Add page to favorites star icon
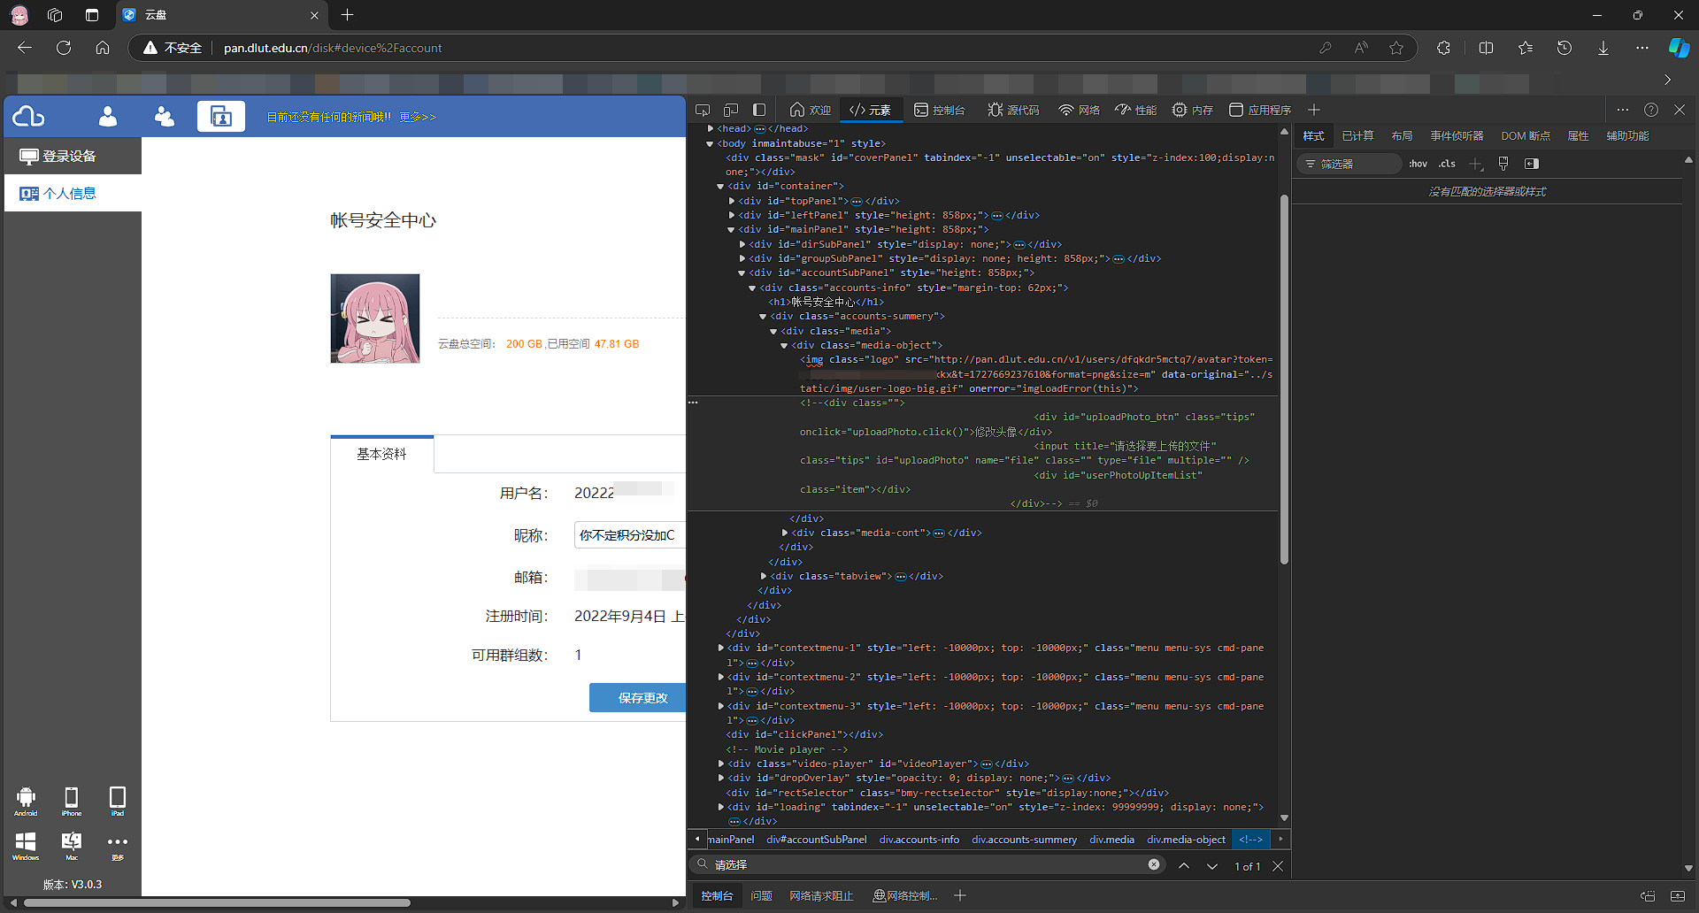 tap(1396, 48)
